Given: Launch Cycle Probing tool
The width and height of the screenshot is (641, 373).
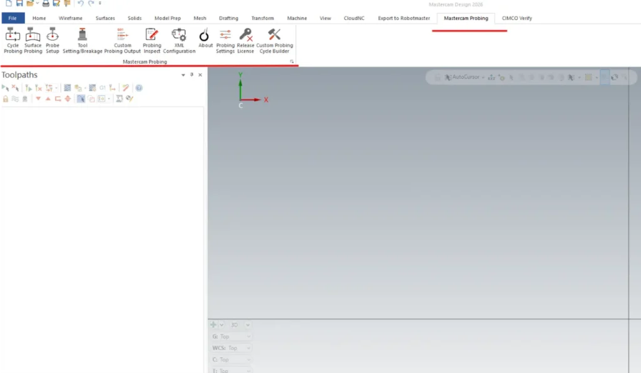Looking at the screenshot, I should (x=13, y=41).
